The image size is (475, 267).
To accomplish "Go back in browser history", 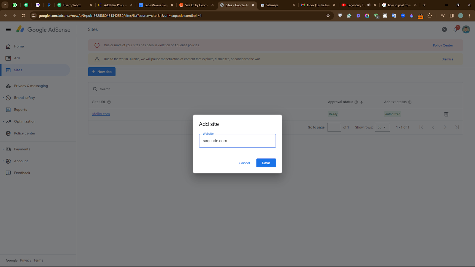I will pyautogui.click(x=6, y=16).
